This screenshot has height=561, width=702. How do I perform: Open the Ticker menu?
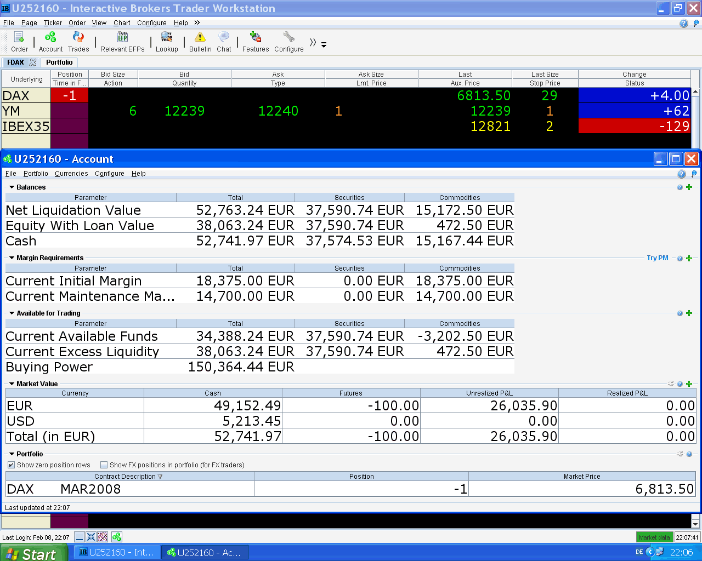[53, 23]
